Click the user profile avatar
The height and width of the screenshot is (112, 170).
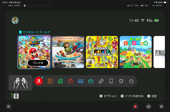[15, 20]
